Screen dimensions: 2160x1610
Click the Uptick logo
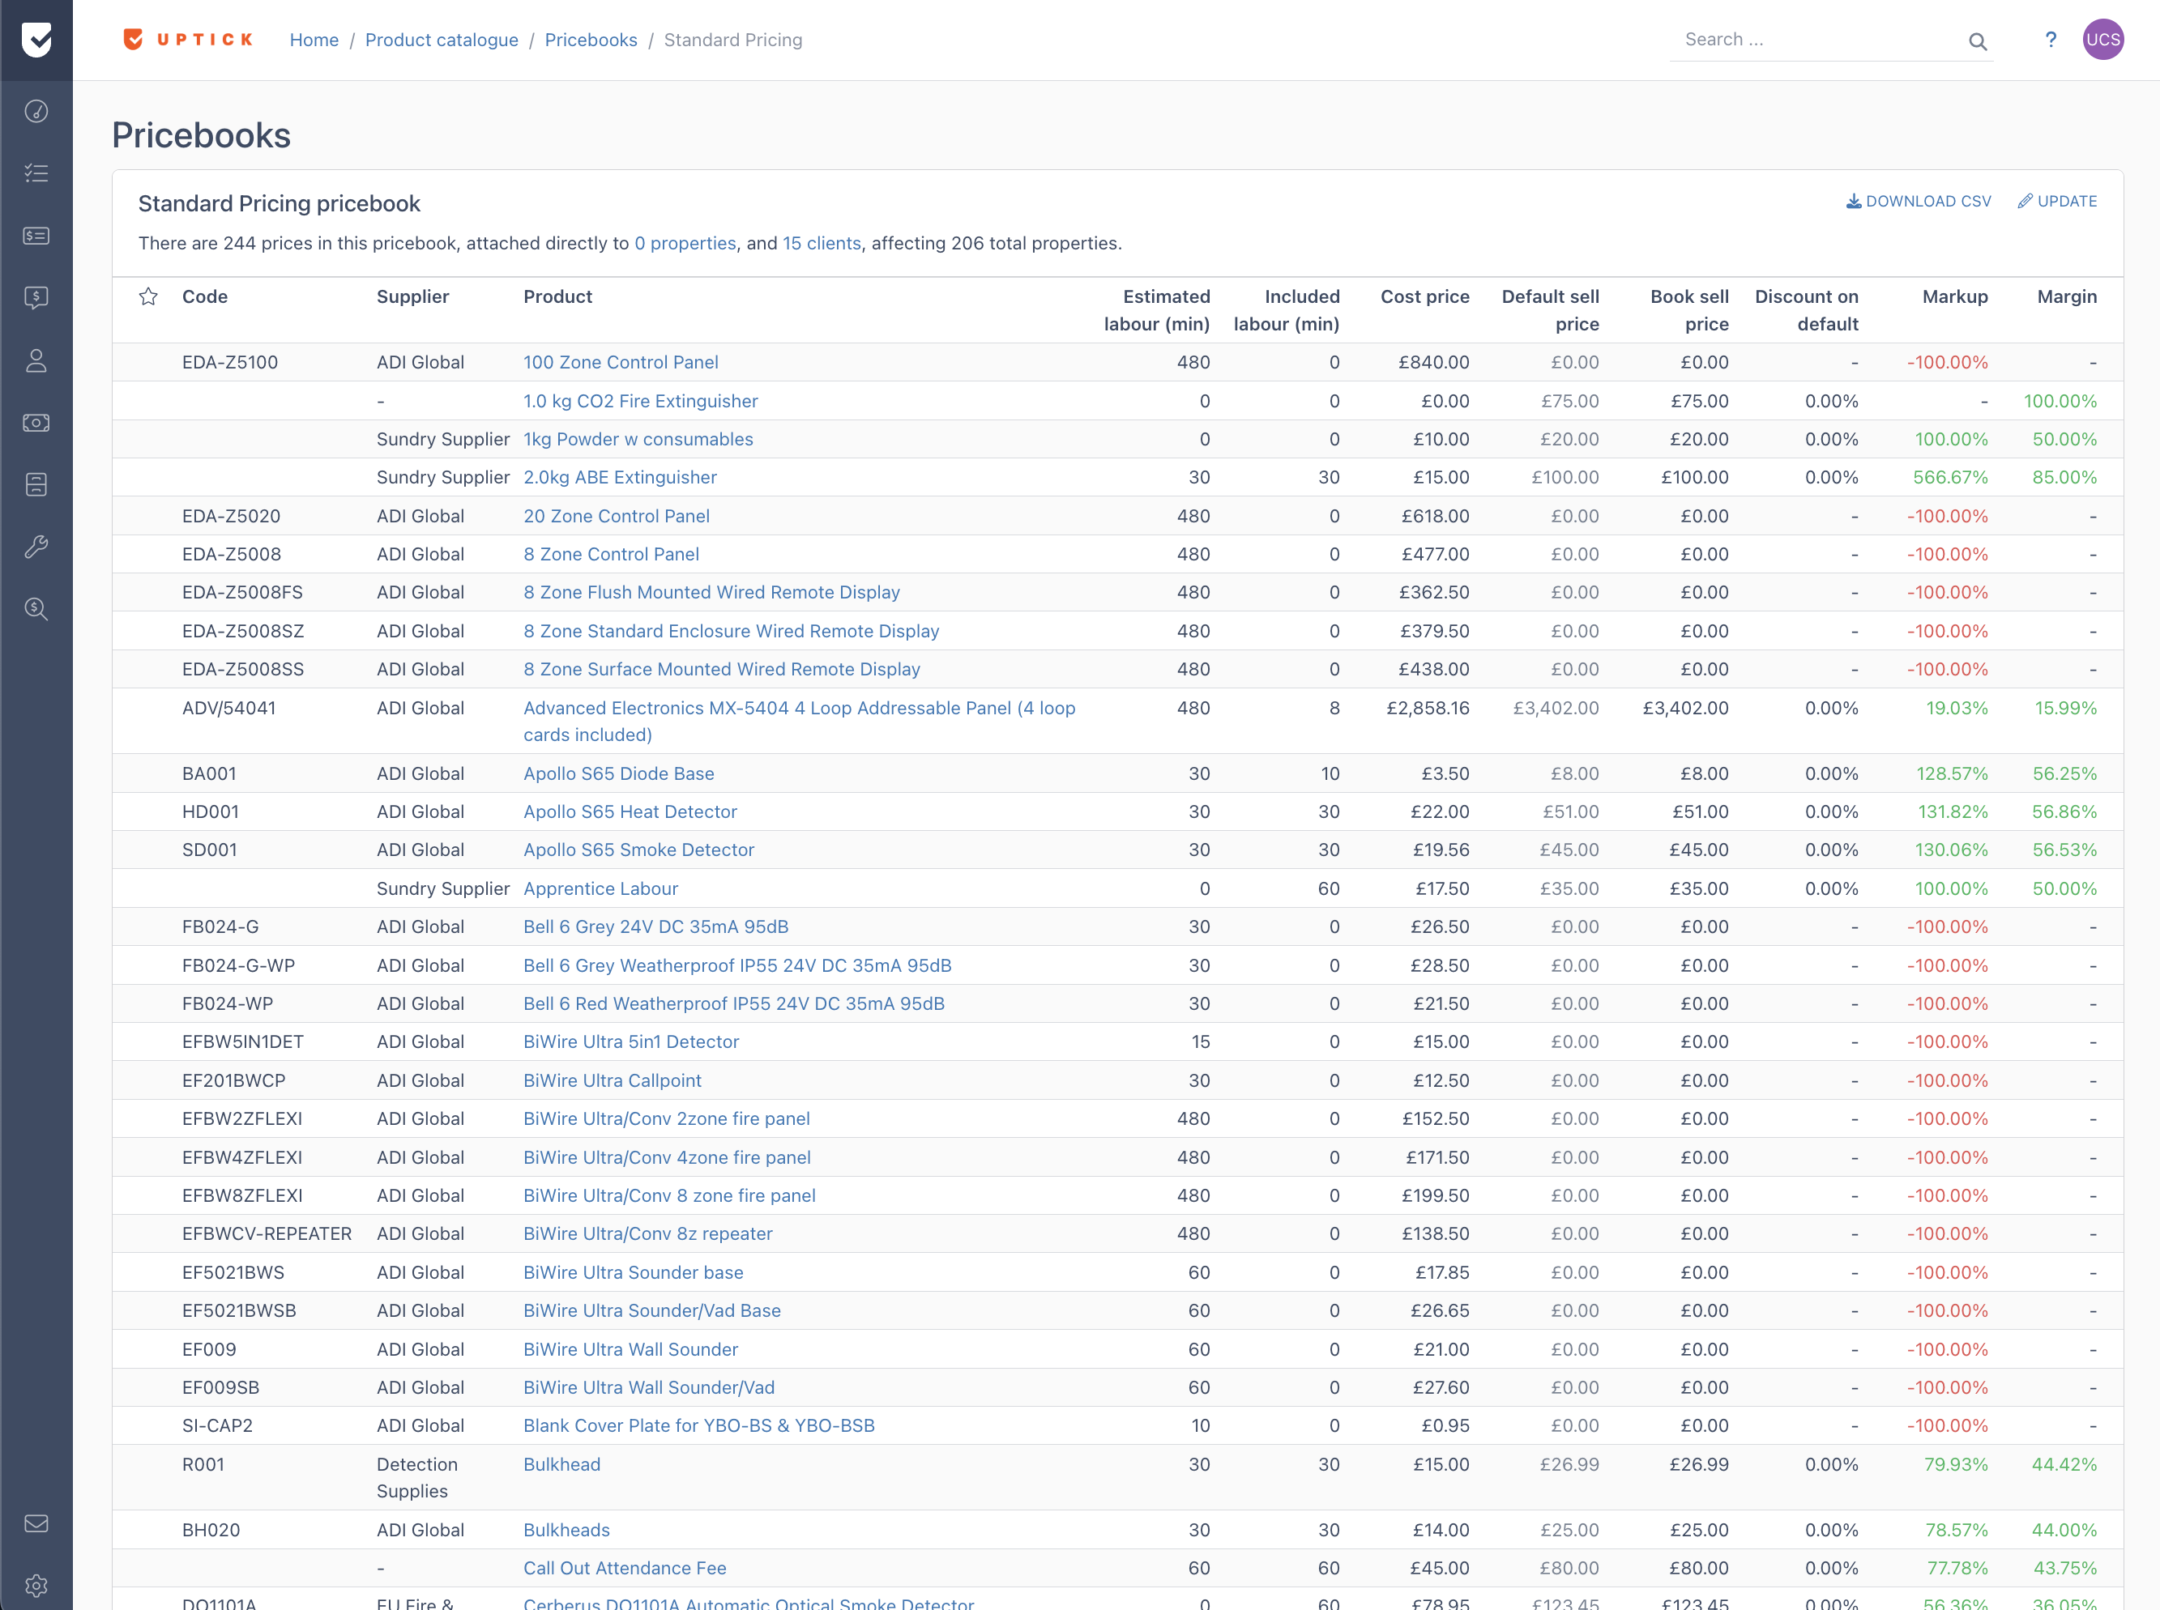tap(188, 39)
